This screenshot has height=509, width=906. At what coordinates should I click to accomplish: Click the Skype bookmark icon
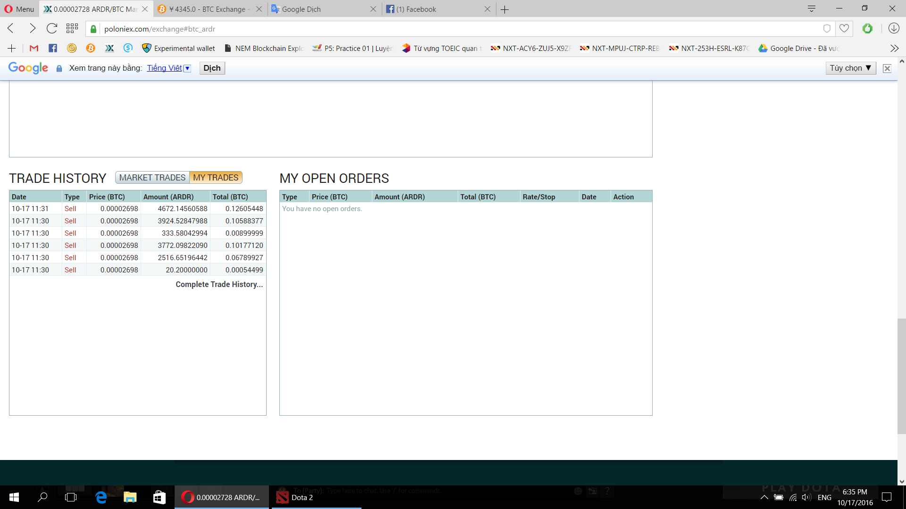coord(128,48)
